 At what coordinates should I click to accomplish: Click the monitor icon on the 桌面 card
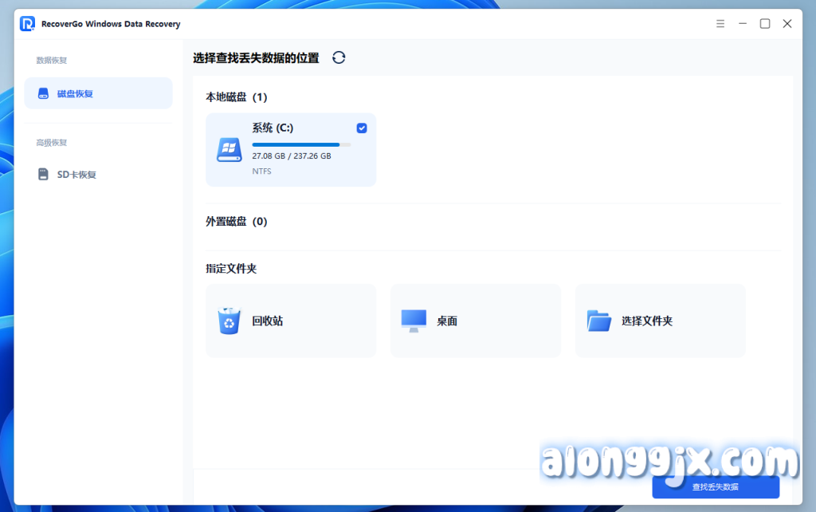click(413, 320)
